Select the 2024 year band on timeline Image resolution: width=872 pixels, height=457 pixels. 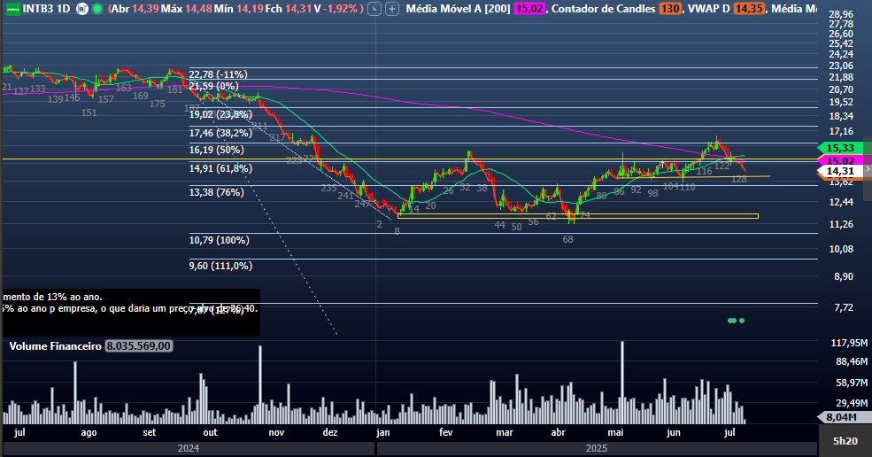coord(188,448)
